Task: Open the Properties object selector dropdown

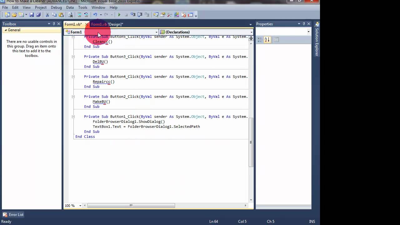Action: 308,32
